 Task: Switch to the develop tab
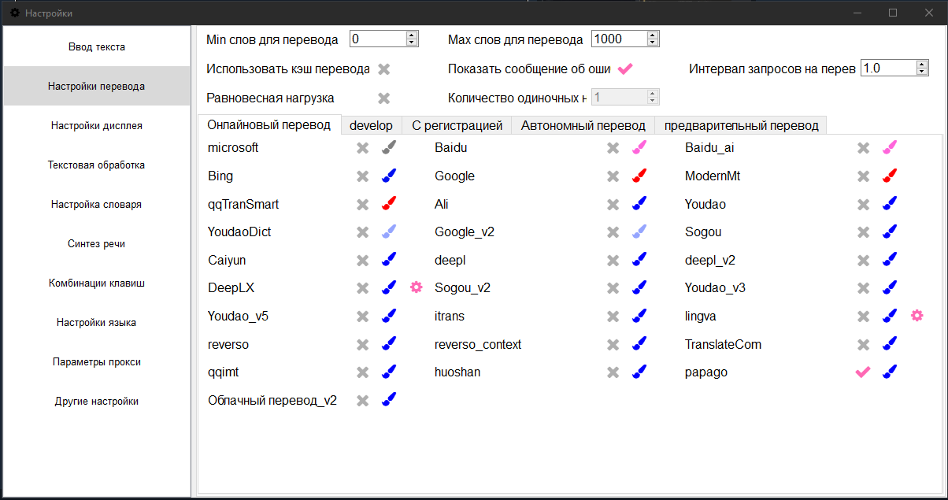click(371, 125)
